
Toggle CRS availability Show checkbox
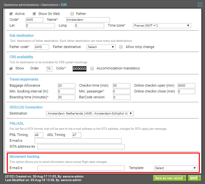coord(11,68)
